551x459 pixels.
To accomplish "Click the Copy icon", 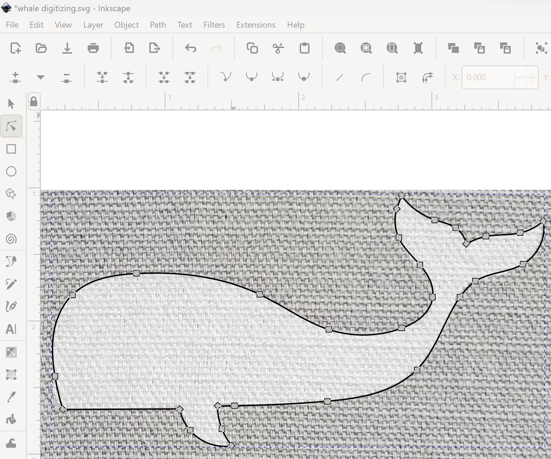I will click(252, 48).
